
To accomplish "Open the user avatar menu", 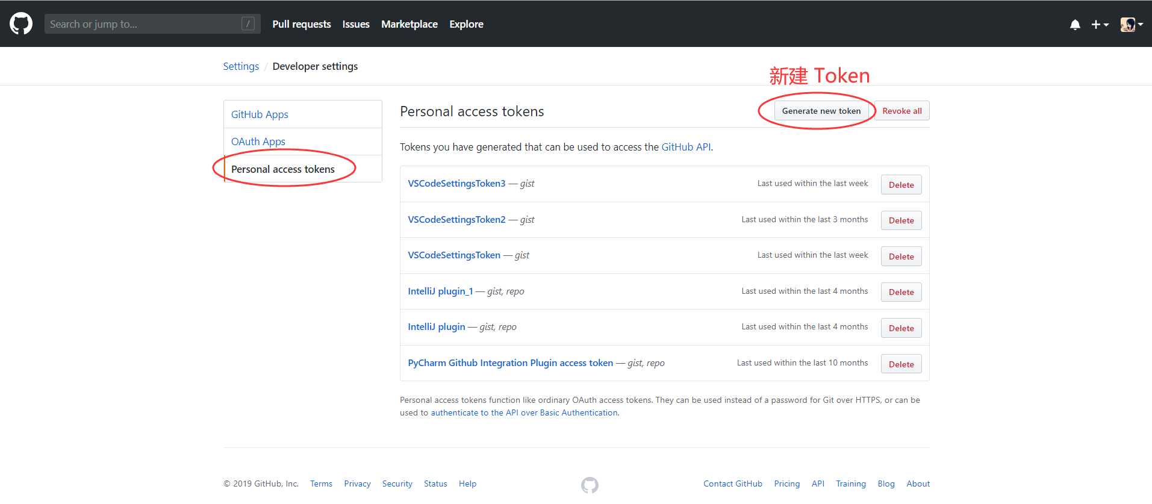I will pyautogui.click(x=1132, y=25).
